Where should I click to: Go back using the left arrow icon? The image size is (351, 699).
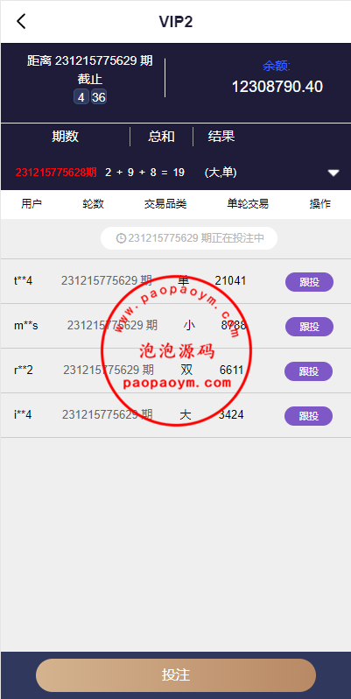21,21
